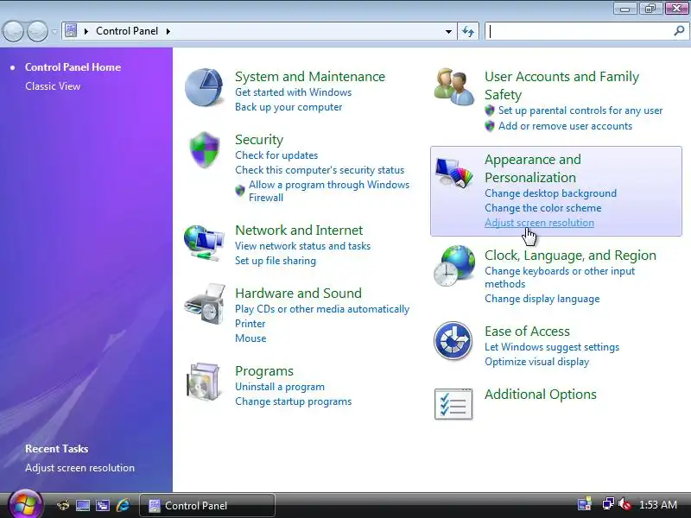Image resolution: width=691 pixels, height=518 pixels.
Task: Expand the recent pages dropdown next to Forward
Action: (x=54, y=31)
